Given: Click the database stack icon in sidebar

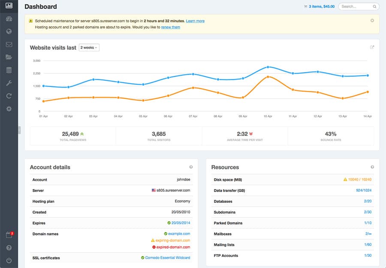Looking at the screenshot, I should pos(9,70).
